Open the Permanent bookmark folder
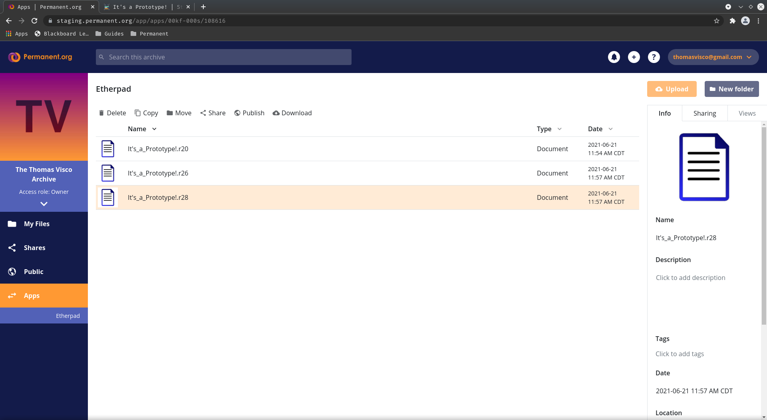Image resolution: width=767 pixels, height=420 pixels. pyautogui.click(x=149, y=34)
